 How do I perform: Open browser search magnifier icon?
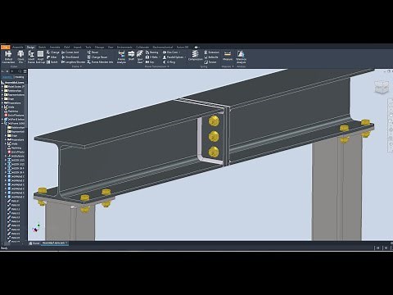pos(20,71)
